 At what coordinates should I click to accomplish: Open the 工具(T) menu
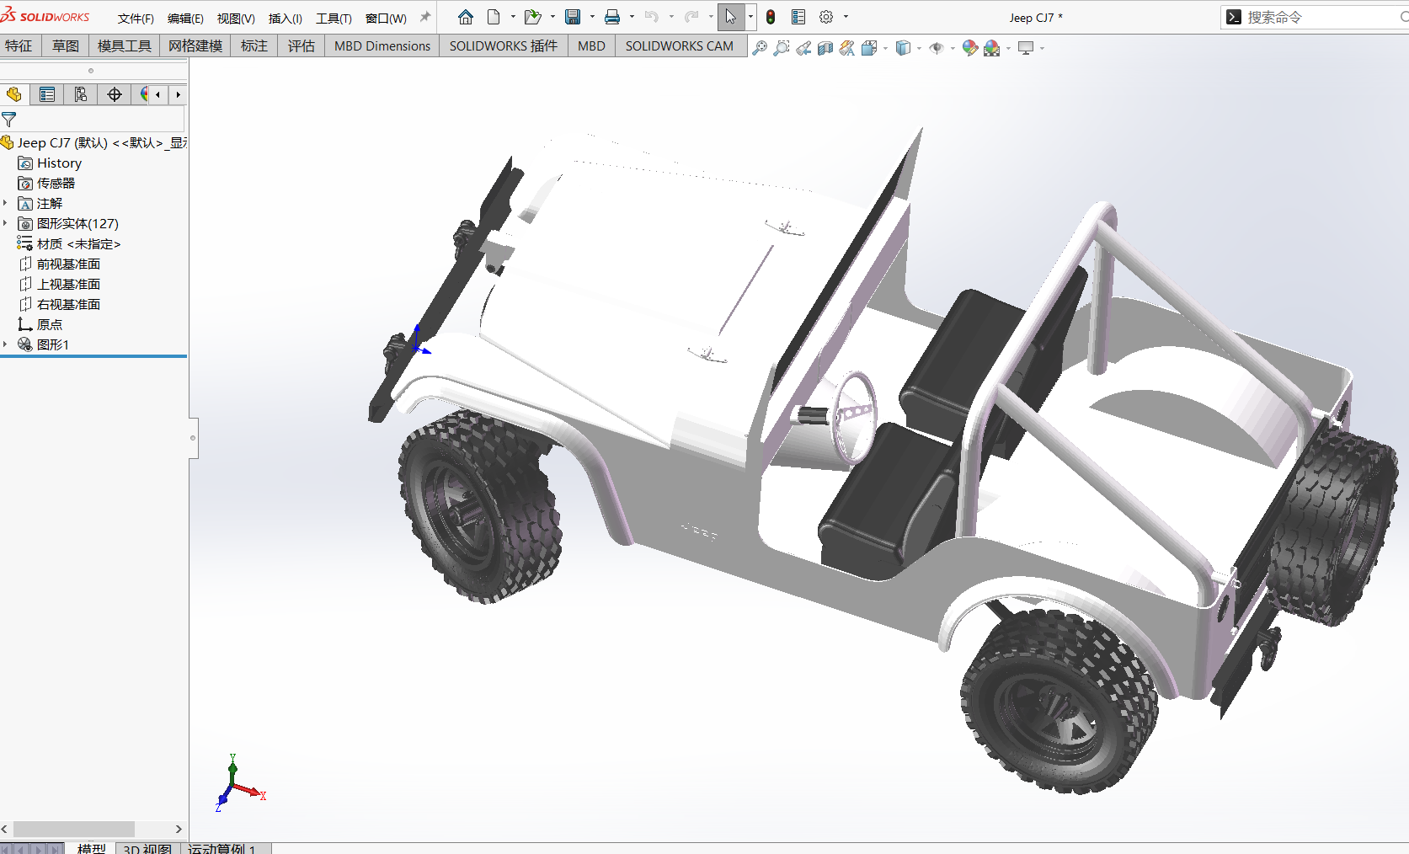[x=334, y=18]
